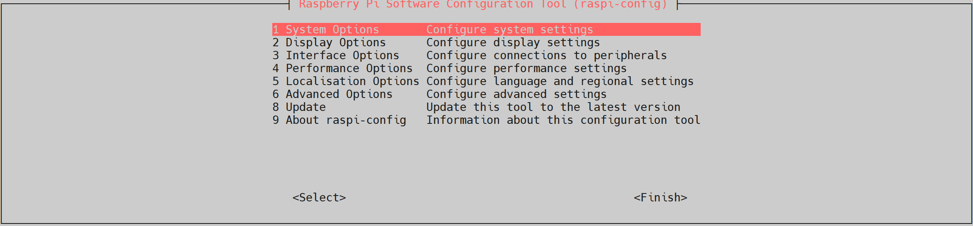973x226 pixels.
Task: Click 'Configure performance settings' description
Action: coord(526,68)
